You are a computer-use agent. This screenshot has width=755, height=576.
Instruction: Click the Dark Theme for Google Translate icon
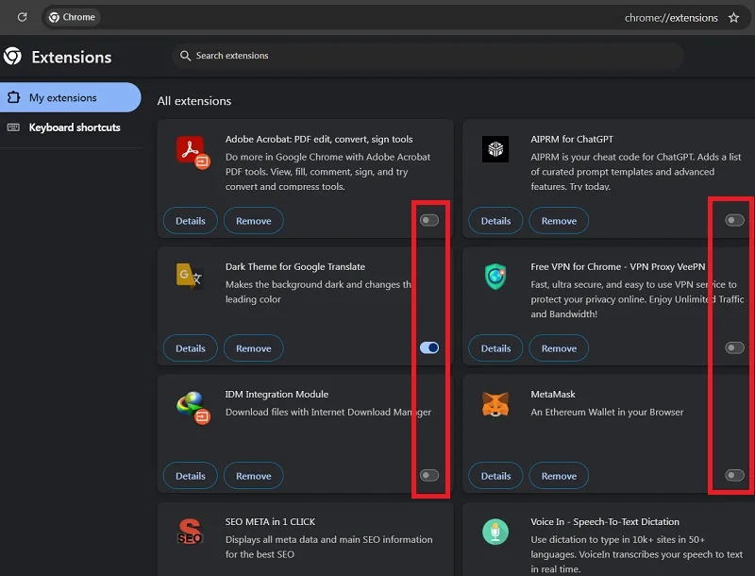point(190,277)
